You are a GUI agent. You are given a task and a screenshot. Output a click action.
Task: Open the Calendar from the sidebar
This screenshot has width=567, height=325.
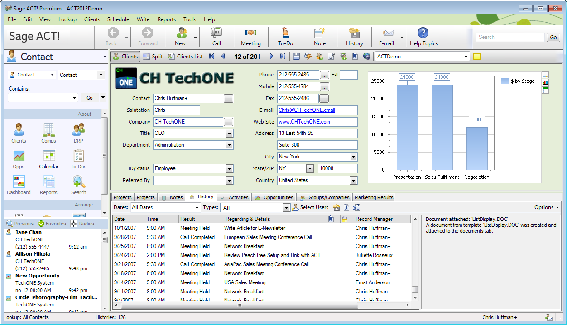48,159
